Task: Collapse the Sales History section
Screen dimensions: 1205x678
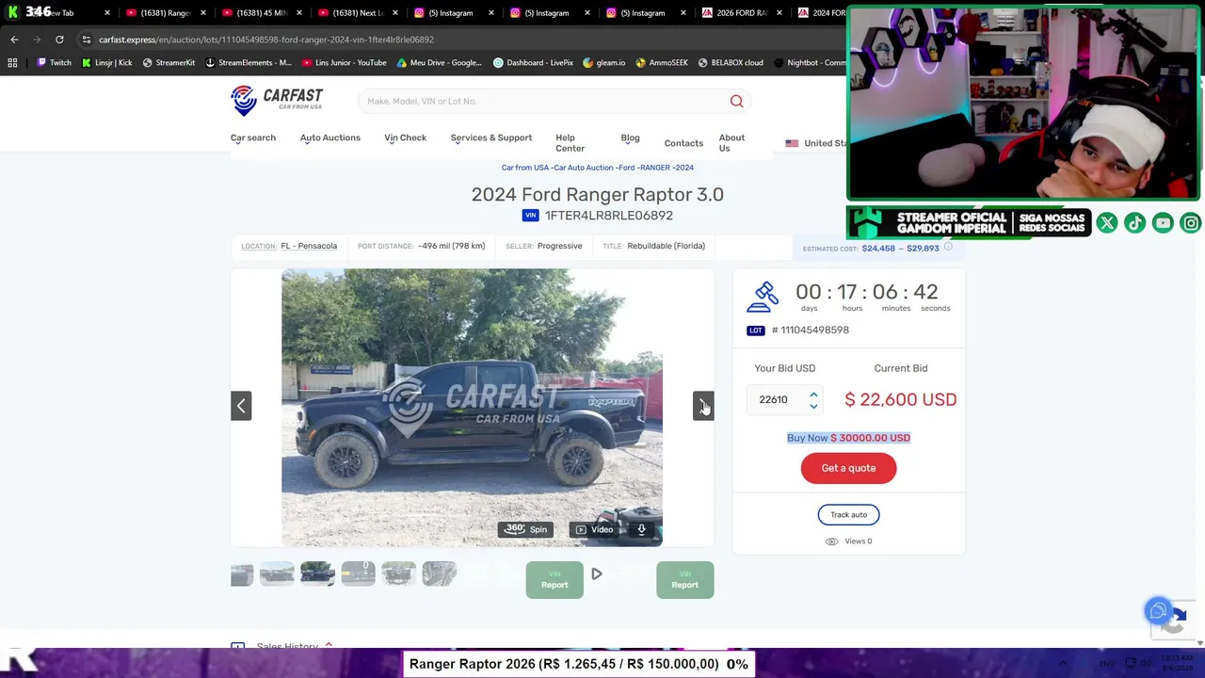Action: (329, 646)
